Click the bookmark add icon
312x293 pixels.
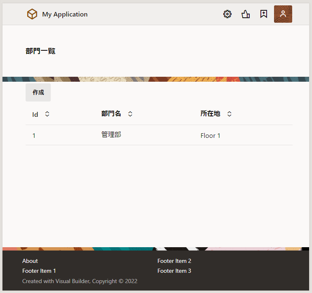tap(264, 14)
